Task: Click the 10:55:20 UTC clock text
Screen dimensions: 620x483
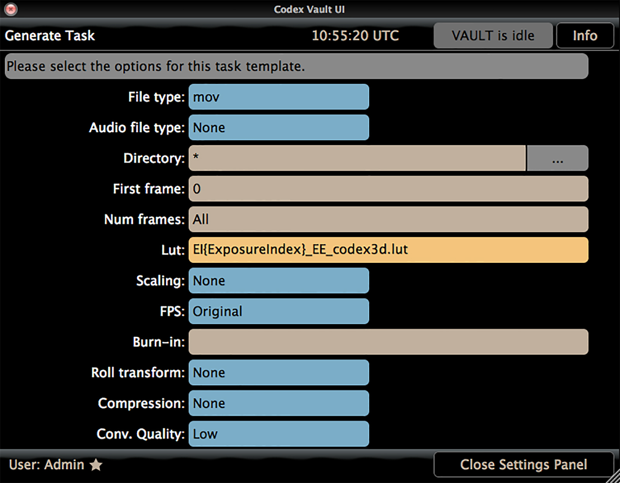Action: 355,36
